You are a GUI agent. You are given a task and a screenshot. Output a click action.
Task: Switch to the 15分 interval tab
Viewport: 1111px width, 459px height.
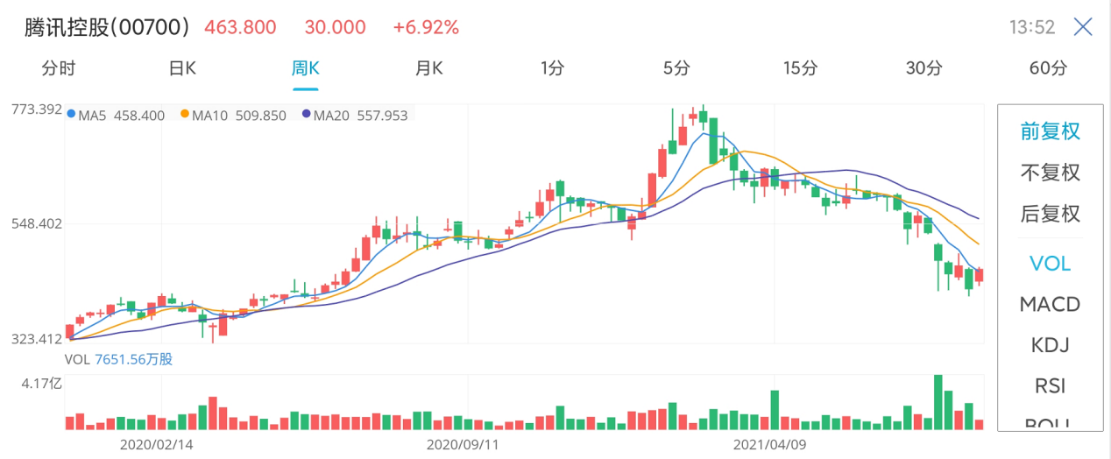(800, 68)
